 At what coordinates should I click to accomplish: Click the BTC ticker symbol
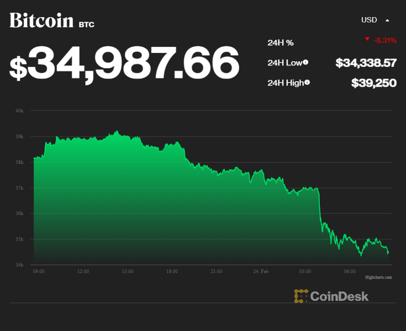tap(87, 24)
